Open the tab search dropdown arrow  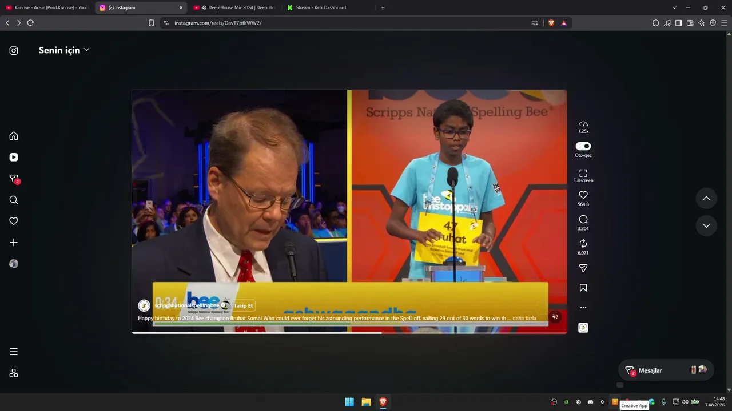pyautogui.click(x=674, y=7)
